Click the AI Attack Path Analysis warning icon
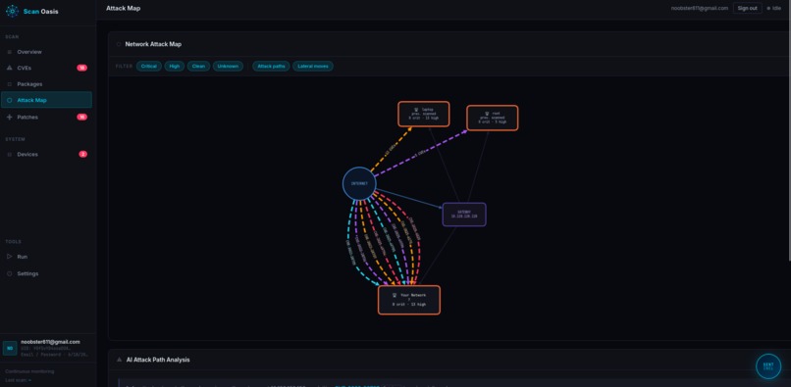The image size is (791, 387). pyautogui.click(x=119, y=360)
